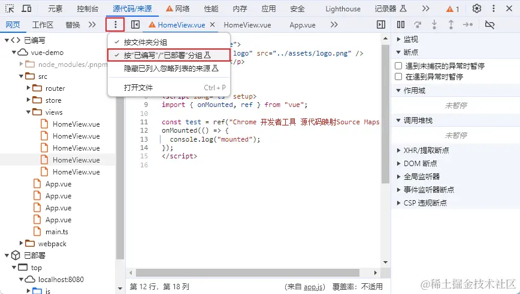Open the 应用 panel tab

click(268, 9)
